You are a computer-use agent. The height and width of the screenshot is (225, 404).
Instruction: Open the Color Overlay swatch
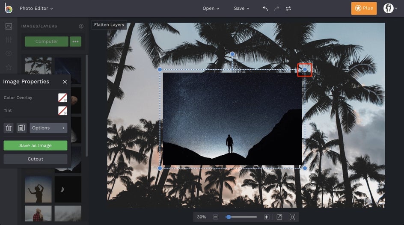pos(62,98)
